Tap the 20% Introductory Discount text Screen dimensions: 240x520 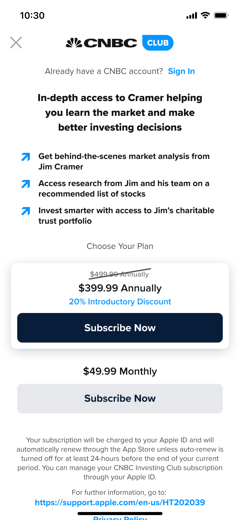(x=120, y=302)
